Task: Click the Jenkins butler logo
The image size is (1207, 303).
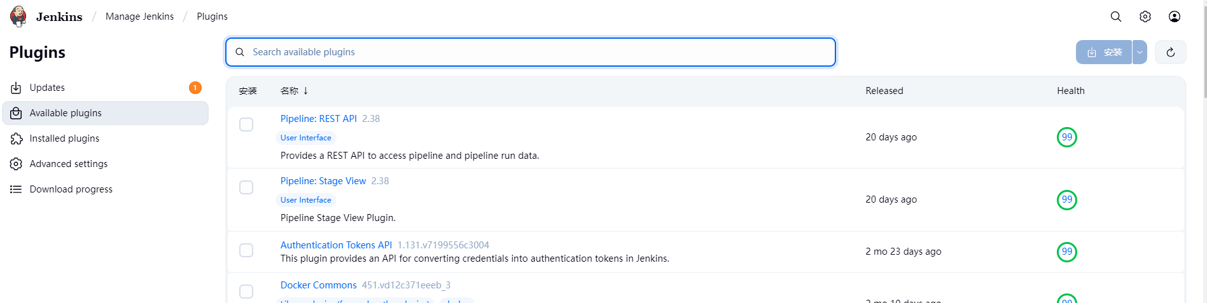Action: pyautogui.click(x=18, y=17)
